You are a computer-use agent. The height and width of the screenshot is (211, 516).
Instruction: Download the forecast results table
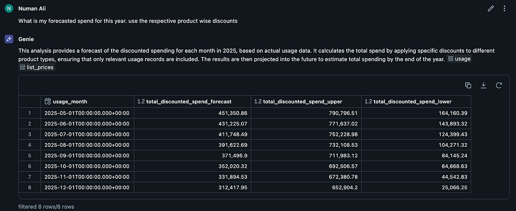click(x=483, y=85)
